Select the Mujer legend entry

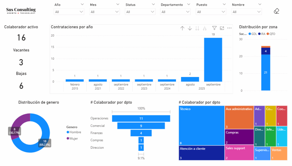[72, 138]
